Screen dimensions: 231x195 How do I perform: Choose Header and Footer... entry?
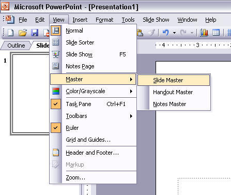[x=93, y=153]
